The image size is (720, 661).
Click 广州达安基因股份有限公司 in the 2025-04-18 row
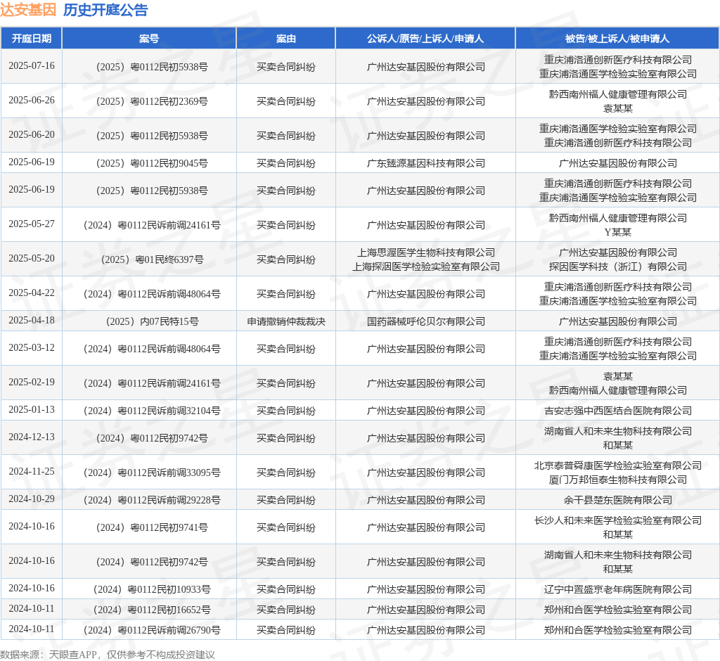coord(617,321)
